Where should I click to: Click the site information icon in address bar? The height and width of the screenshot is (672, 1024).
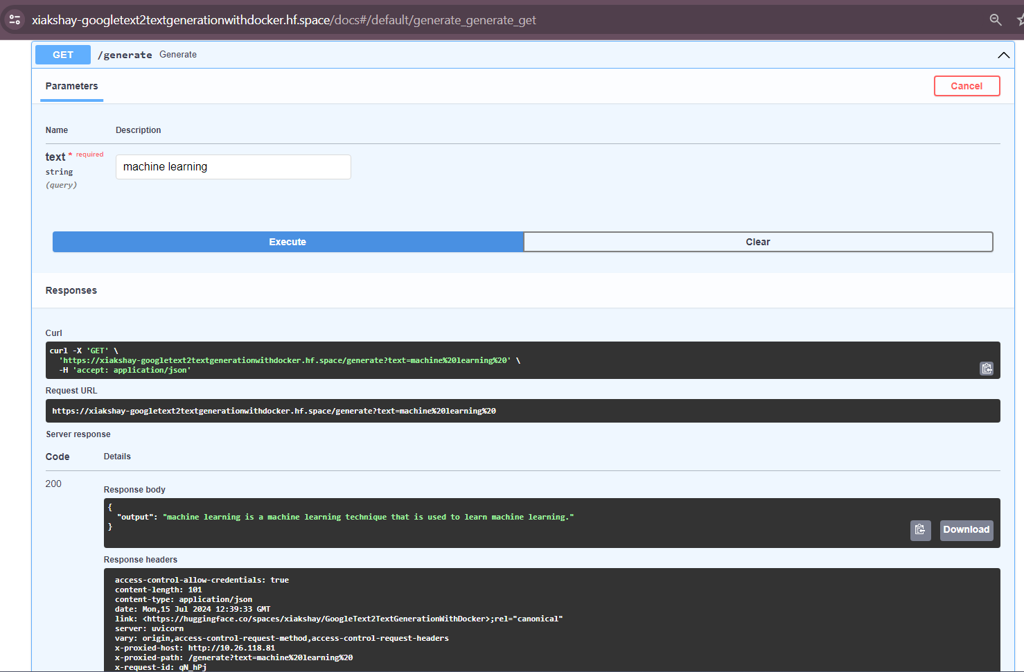click(x=15, y=19)
